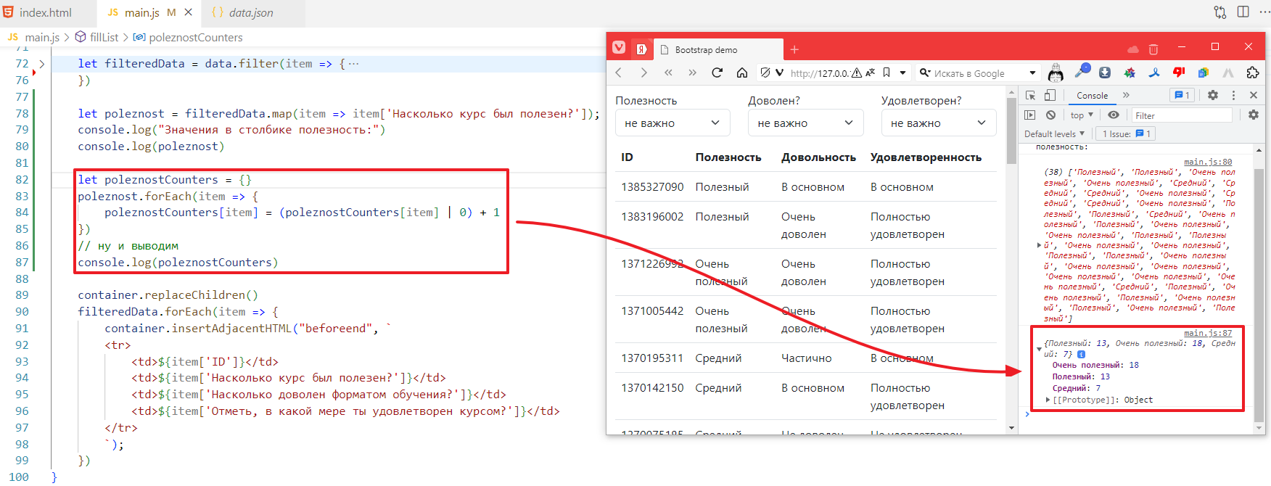Image resolution: width=1271 pixels, height=486 pixels.
Task: Expand the Default levels dropdown
Action: pyautogui.click(x=1054, y=133)
